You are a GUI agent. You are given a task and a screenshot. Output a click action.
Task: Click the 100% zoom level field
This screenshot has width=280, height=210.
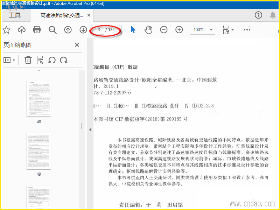click(x=199, y=30)
